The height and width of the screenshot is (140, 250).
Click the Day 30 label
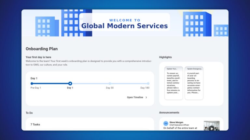click(110, 88)
